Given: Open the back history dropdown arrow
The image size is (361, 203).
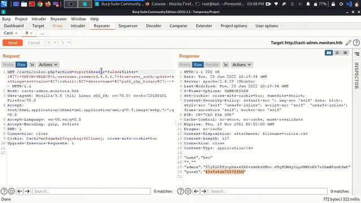Looking at the screenshot, I should tap(55, 43).
